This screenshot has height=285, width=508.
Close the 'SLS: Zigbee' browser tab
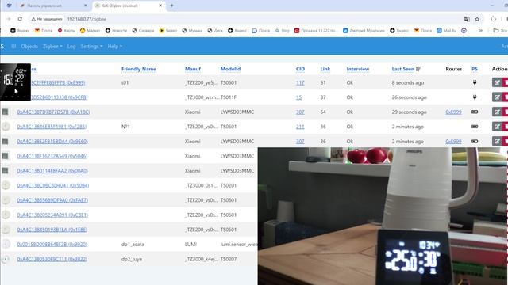click(x=160, y=6)
